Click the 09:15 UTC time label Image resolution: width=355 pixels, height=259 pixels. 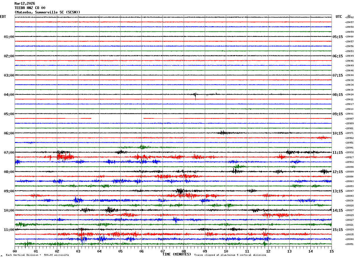[338, 114]
